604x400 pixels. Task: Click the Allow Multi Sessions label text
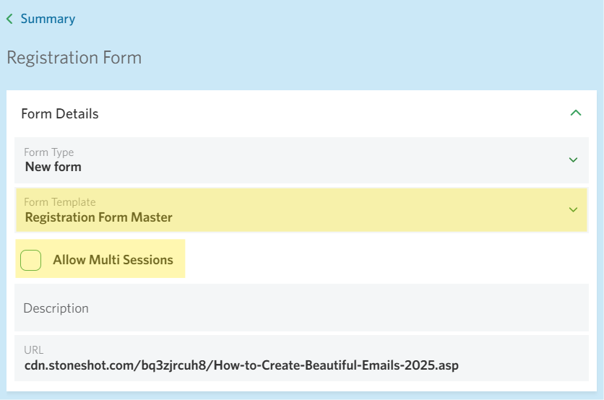(x=113, y=260)
